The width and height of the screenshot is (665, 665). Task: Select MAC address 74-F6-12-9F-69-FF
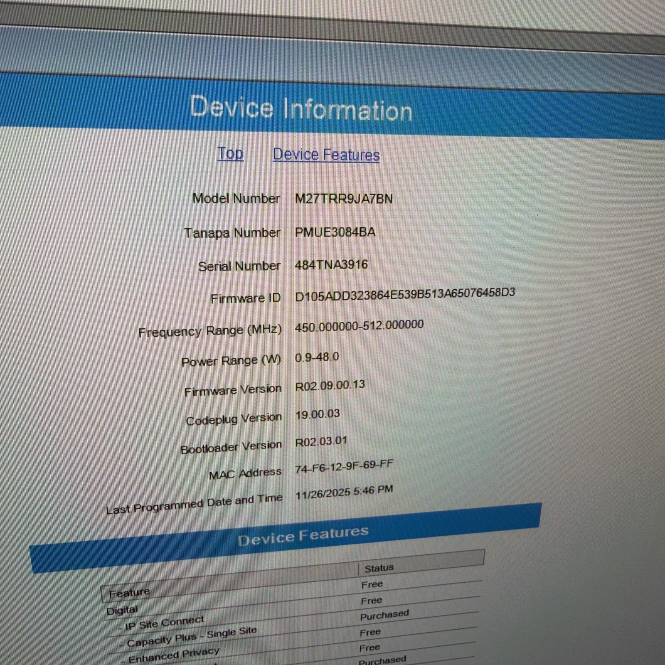click(345, 466)
